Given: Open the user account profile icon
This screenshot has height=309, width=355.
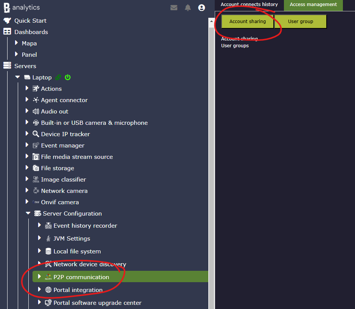Looking at the screenshot, I should pos(202,8).
